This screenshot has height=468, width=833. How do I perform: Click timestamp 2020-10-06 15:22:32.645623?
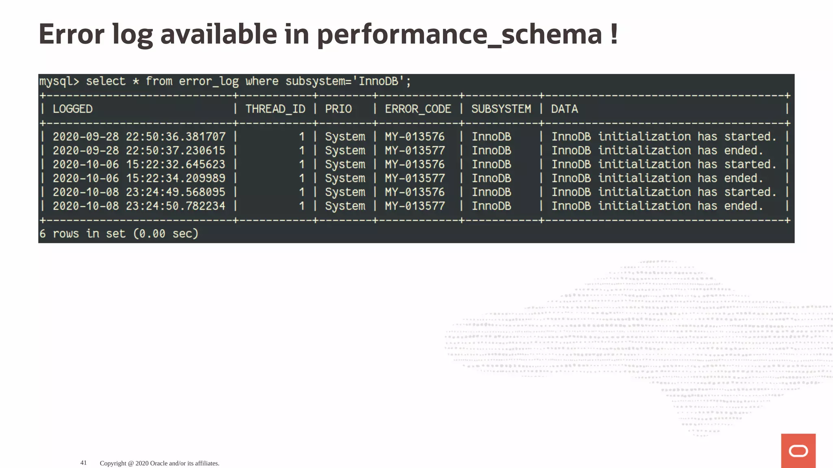point(139,164)
